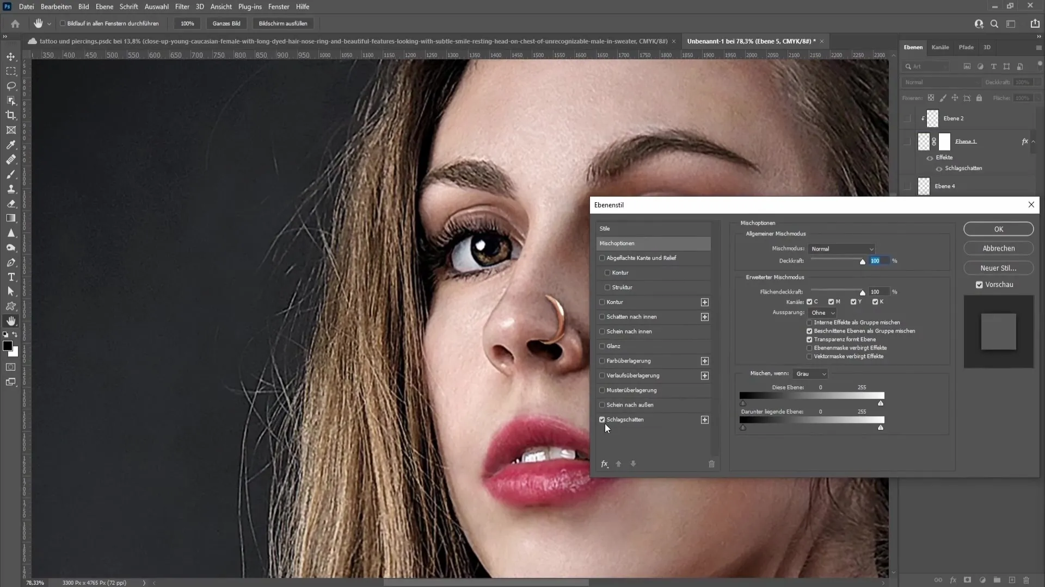Select the Clone Stamp tool
The width and height of the screenshot is (1045, 587).
11,189
